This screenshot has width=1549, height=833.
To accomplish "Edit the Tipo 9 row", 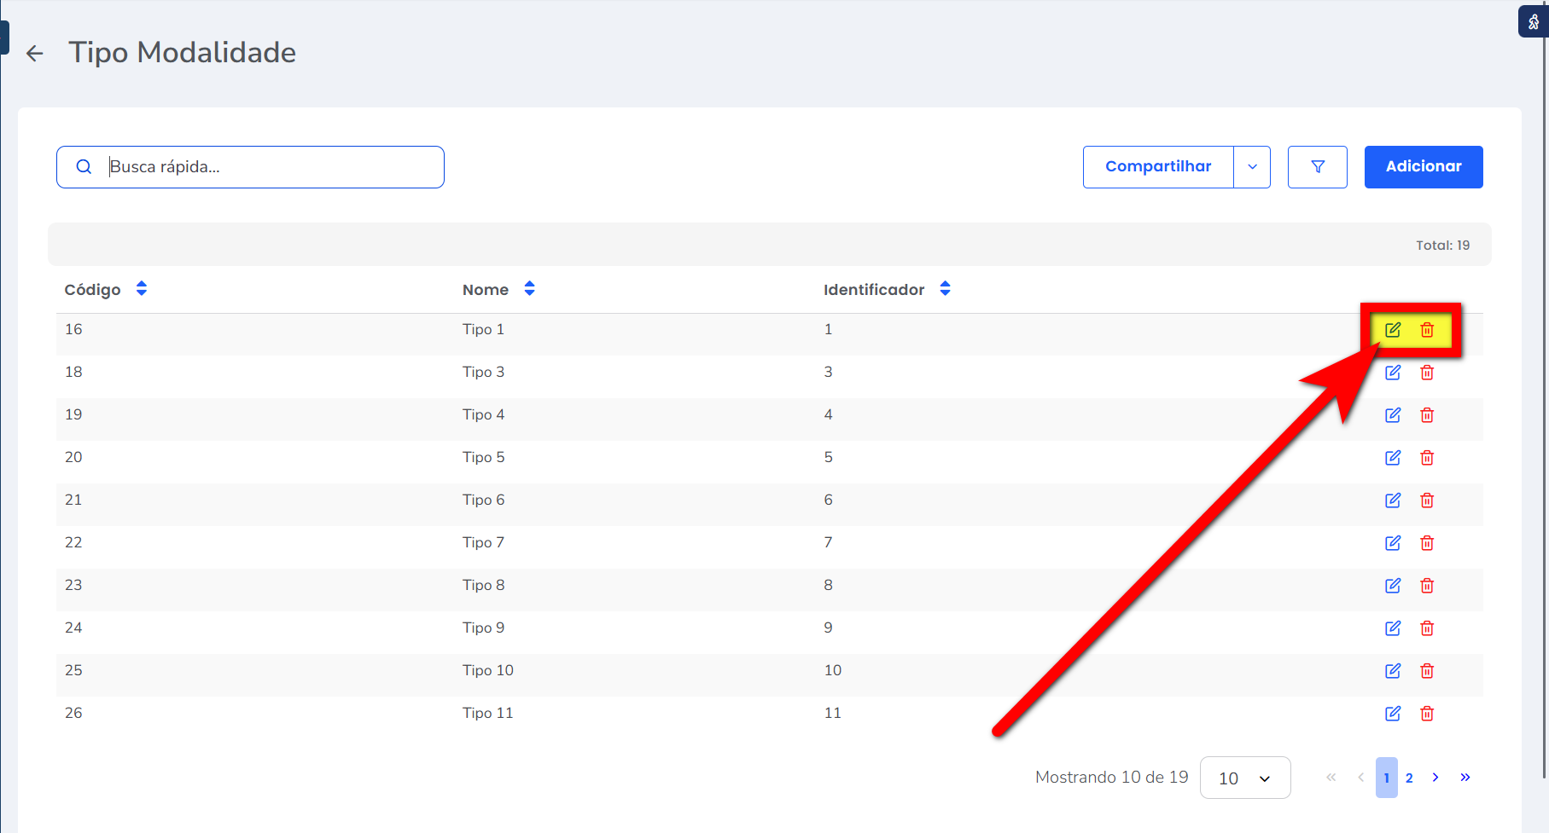I will [x=1392, y=628].
